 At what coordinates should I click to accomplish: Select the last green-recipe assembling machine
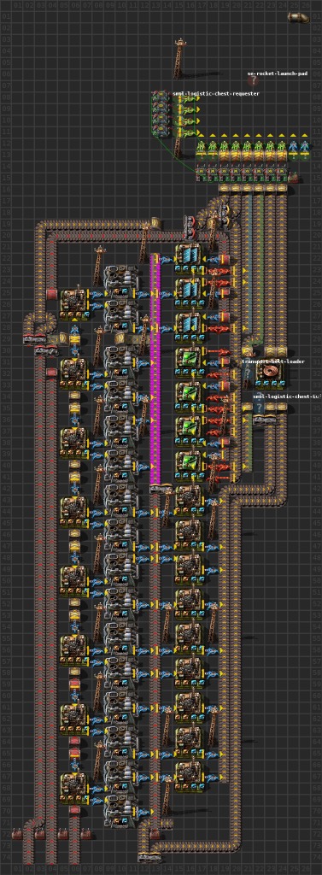pyautogui.click(x=189, y=466)
